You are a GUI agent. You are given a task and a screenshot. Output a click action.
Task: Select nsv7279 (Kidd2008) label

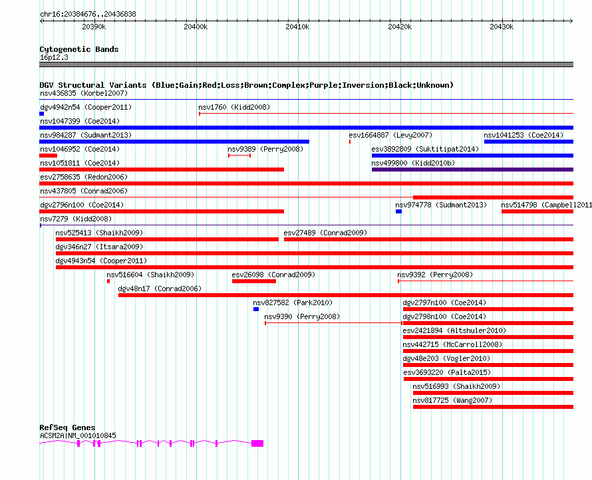point(76,219)
